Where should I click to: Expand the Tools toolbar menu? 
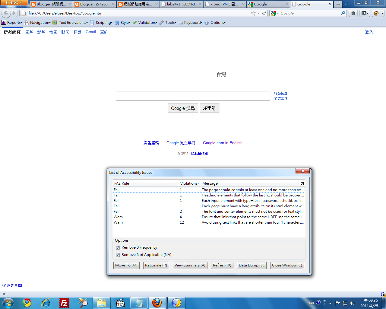point(167,23)
